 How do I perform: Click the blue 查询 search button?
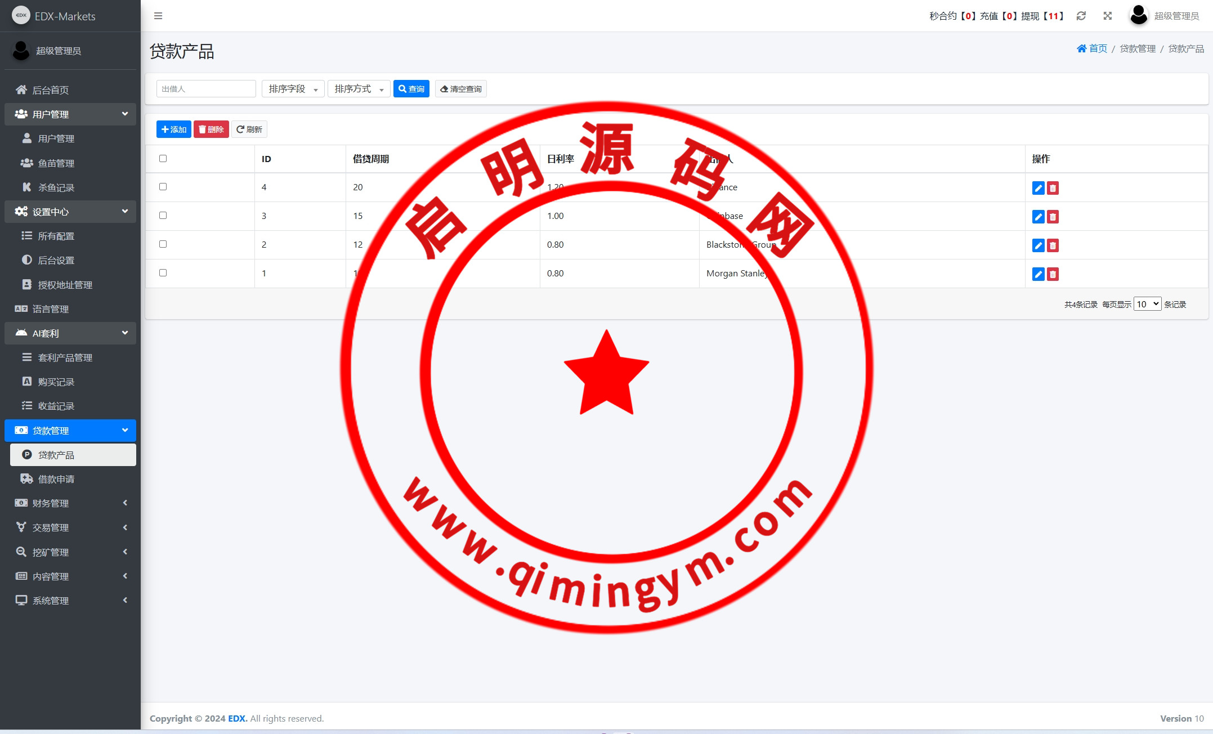(x=411, y=89)
